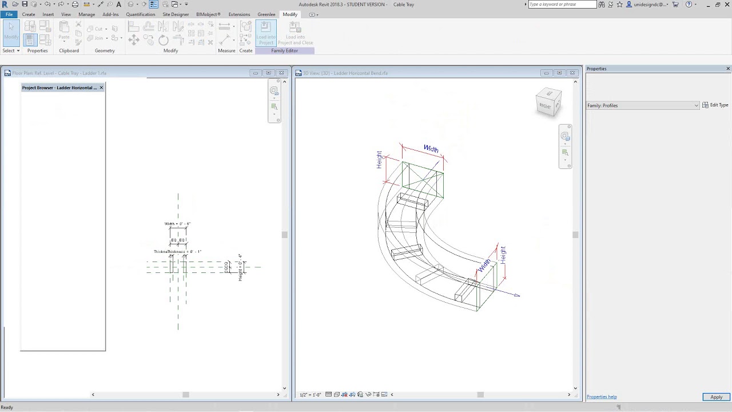The image size is (732, 412).
Task: Click the 1/2" = 1'-0" view scale
Action: click(311, 394)
